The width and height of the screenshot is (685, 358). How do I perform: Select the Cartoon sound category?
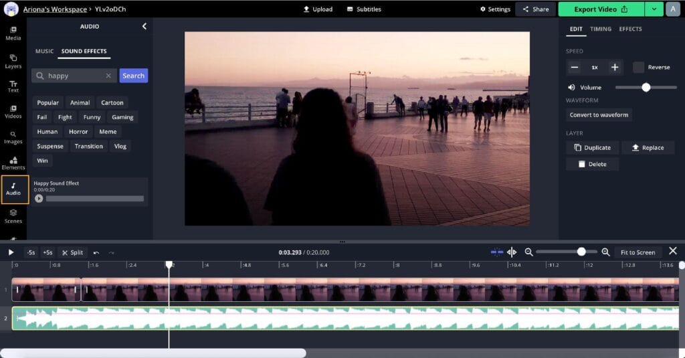point(112,103)
